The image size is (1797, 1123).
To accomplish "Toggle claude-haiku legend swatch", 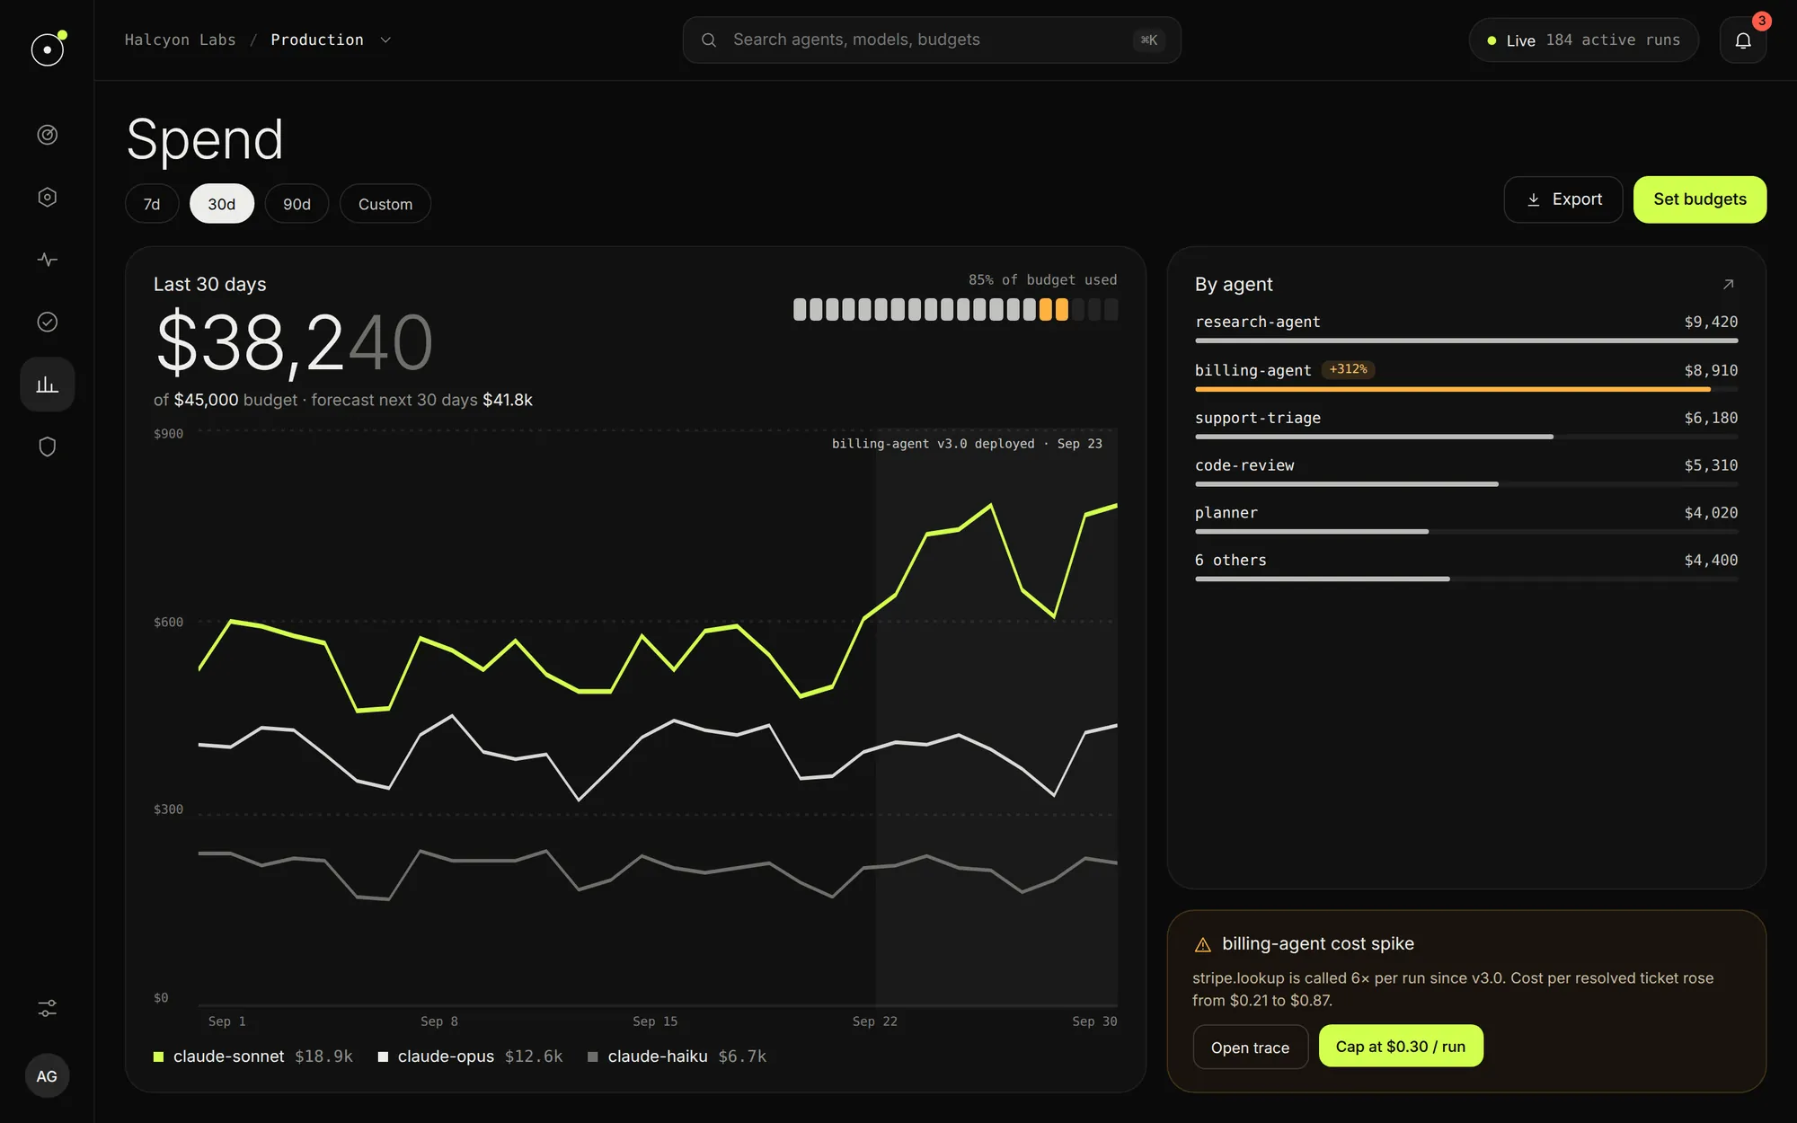I will coord(593,1057).
